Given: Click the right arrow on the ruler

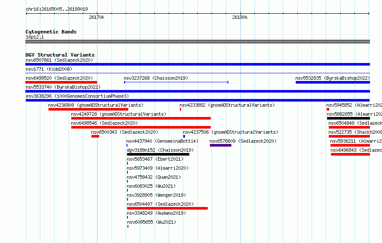Looking at the screenshot, I should 369,13.
